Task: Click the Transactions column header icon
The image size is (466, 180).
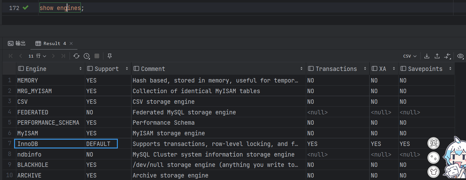Action: click(x=311, y=69)
